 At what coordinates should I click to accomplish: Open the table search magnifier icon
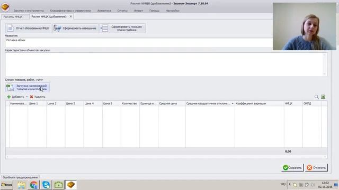click(x=317, y=97)
